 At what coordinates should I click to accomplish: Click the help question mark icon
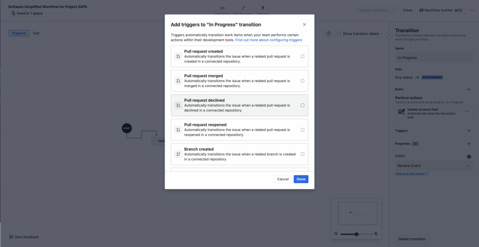click(328, 34)
